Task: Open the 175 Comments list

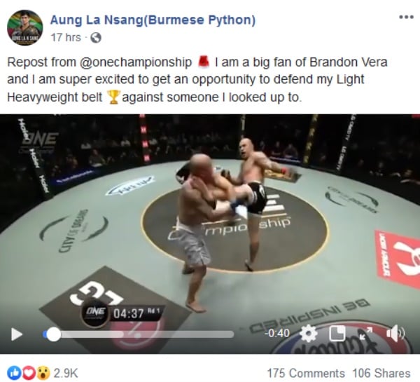Action: (x=306, y=373)
